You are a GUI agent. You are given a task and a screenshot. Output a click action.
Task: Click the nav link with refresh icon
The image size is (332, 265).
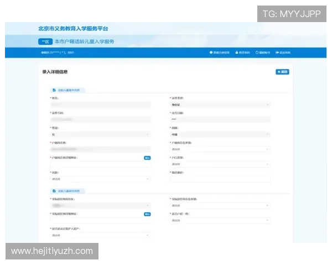[262, 52]
